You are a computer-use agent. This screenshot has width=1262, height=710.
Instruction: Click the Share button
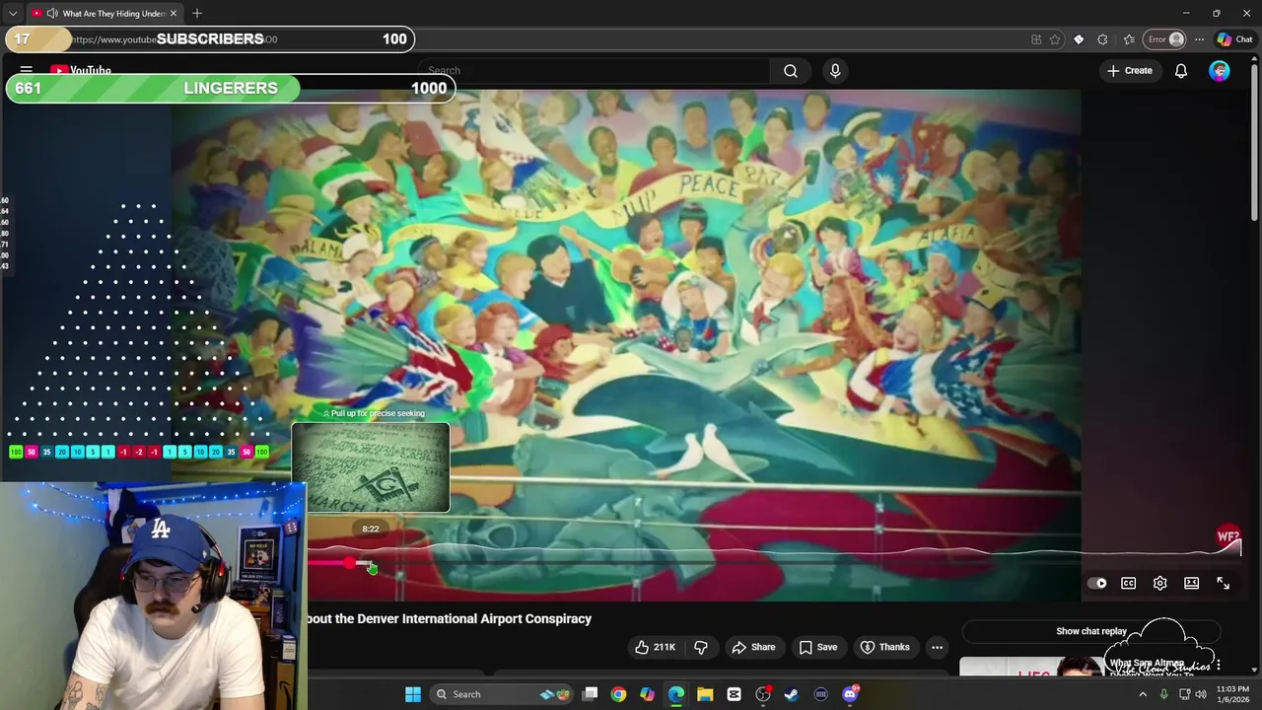[x=753, y=647]
